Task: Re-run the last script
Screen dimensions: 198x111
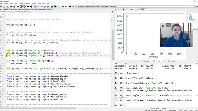Action: click(31, 6)
